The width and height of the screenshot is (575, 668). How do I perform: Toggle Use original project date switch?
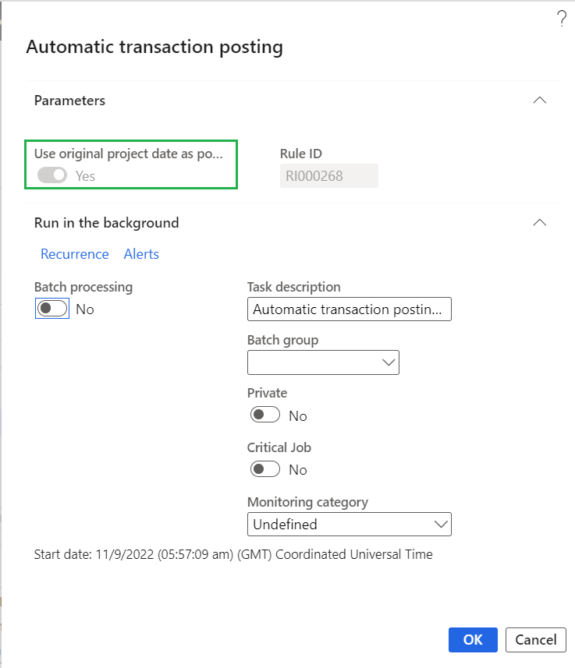(x=52, y=176)
